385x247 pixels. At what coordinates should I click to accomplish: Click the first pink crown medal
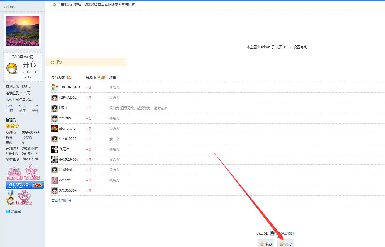point(14,173)
